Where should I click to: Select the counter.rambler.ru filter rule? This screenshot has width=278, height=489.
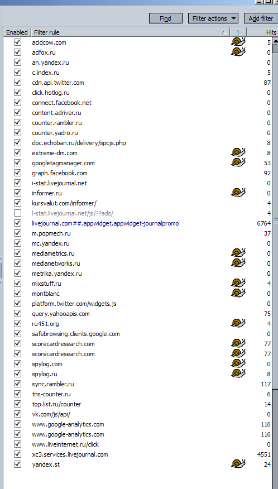[57, 123]
